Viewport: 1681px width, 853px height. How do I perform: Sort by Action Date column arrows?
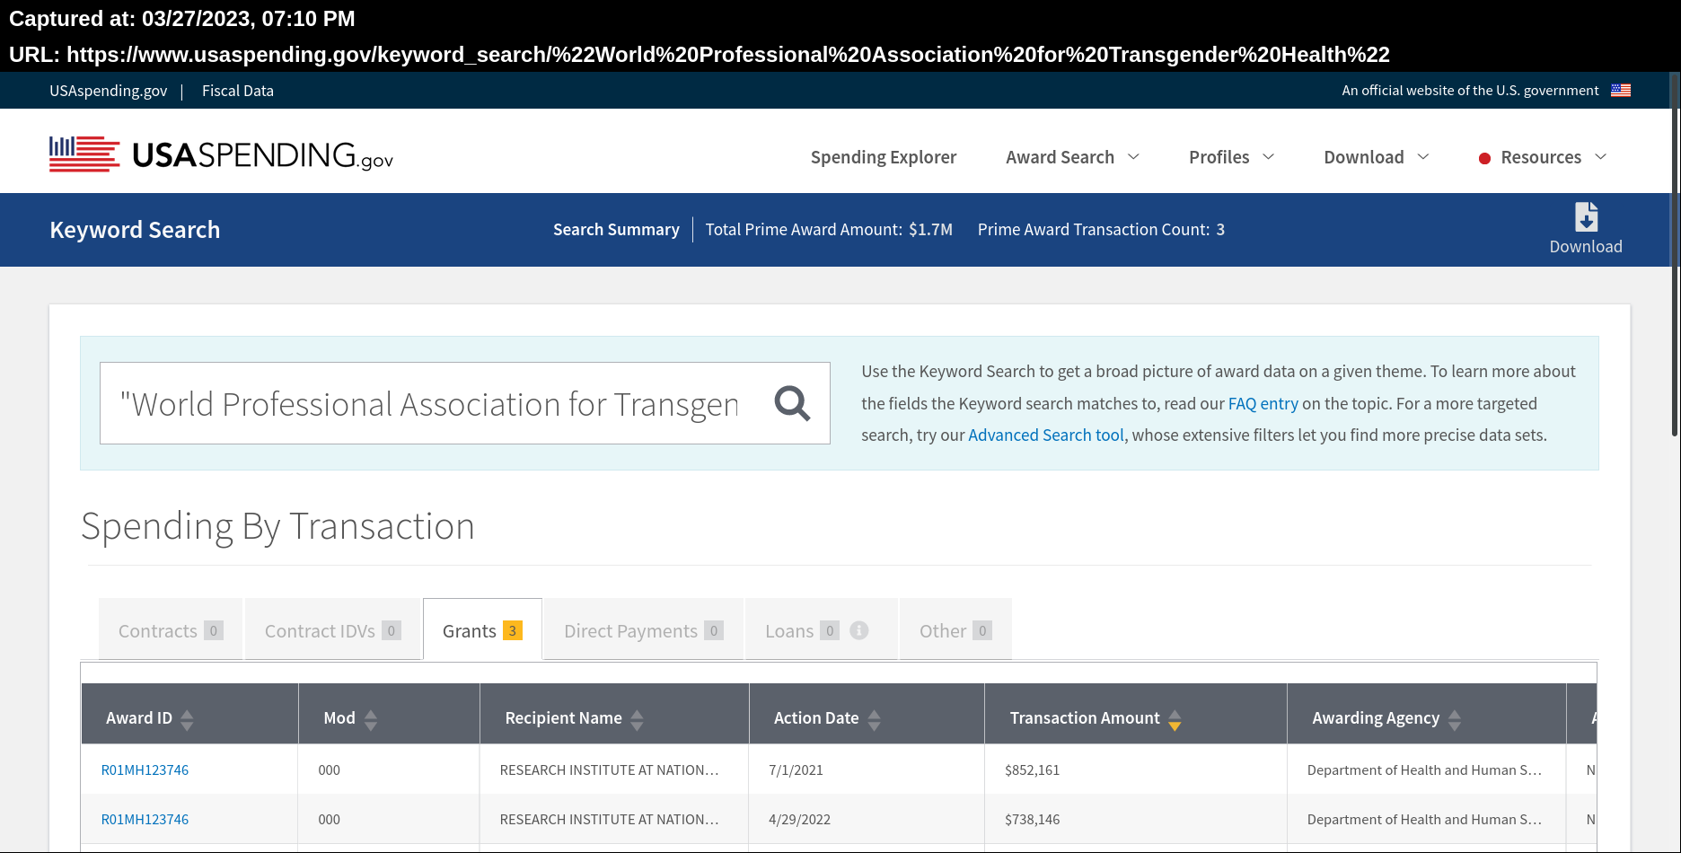874,719
